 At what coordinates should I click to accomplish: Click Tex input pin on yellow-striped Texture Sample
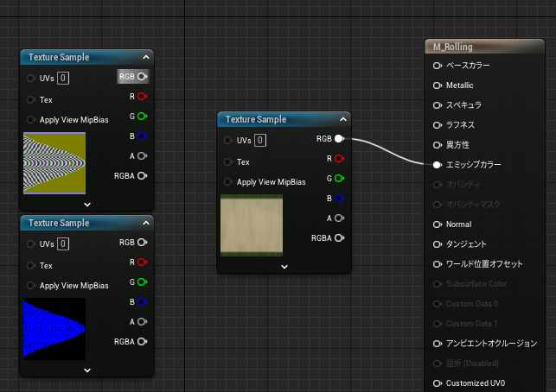(32, 99)
